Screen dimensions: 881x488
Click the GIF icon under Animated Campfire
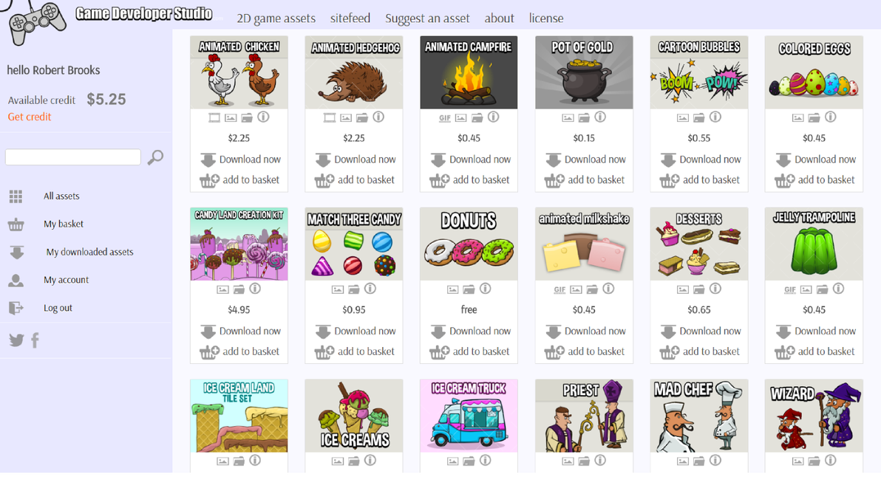click(445, 118)
